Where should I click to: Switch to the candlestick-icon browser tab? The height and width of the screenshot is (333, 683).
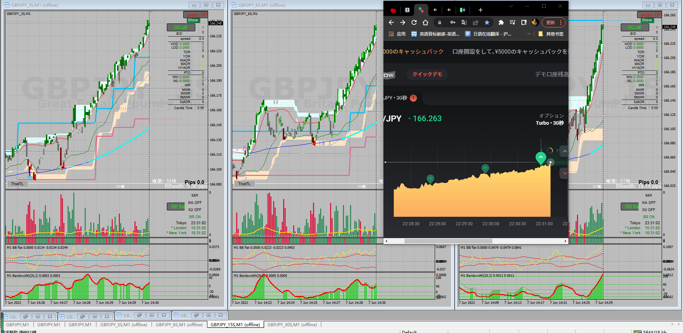462,10
